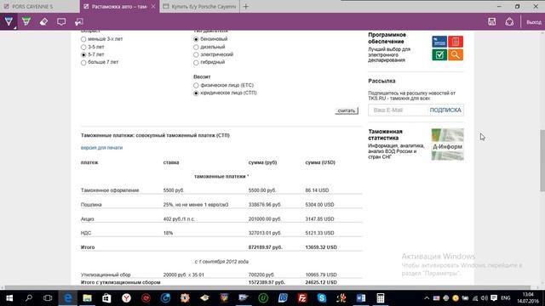Open Microsoft Word from taskbar
Image resolution: width=545 pixels, height=306 pixels.
[361, 298]
